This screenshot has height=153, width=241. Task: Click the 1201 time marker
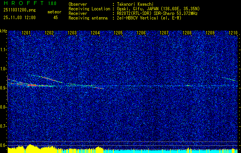(26, 33)
